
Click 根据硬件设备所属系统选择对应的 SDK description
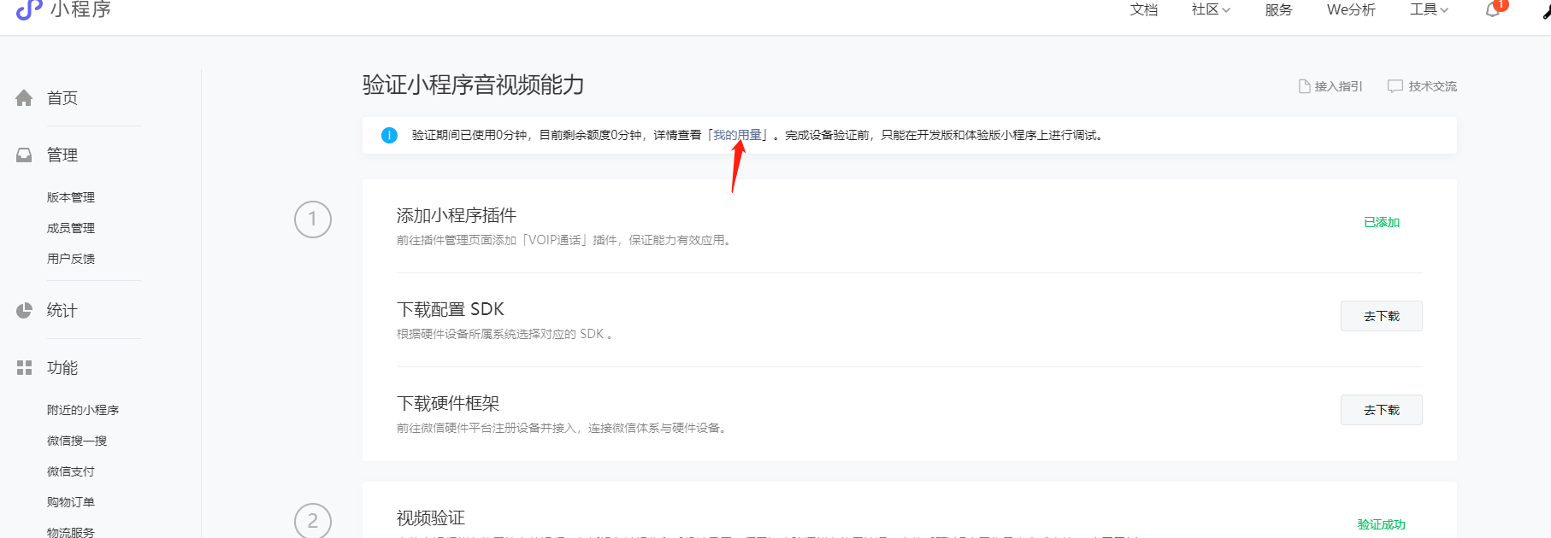coord(504,334)
